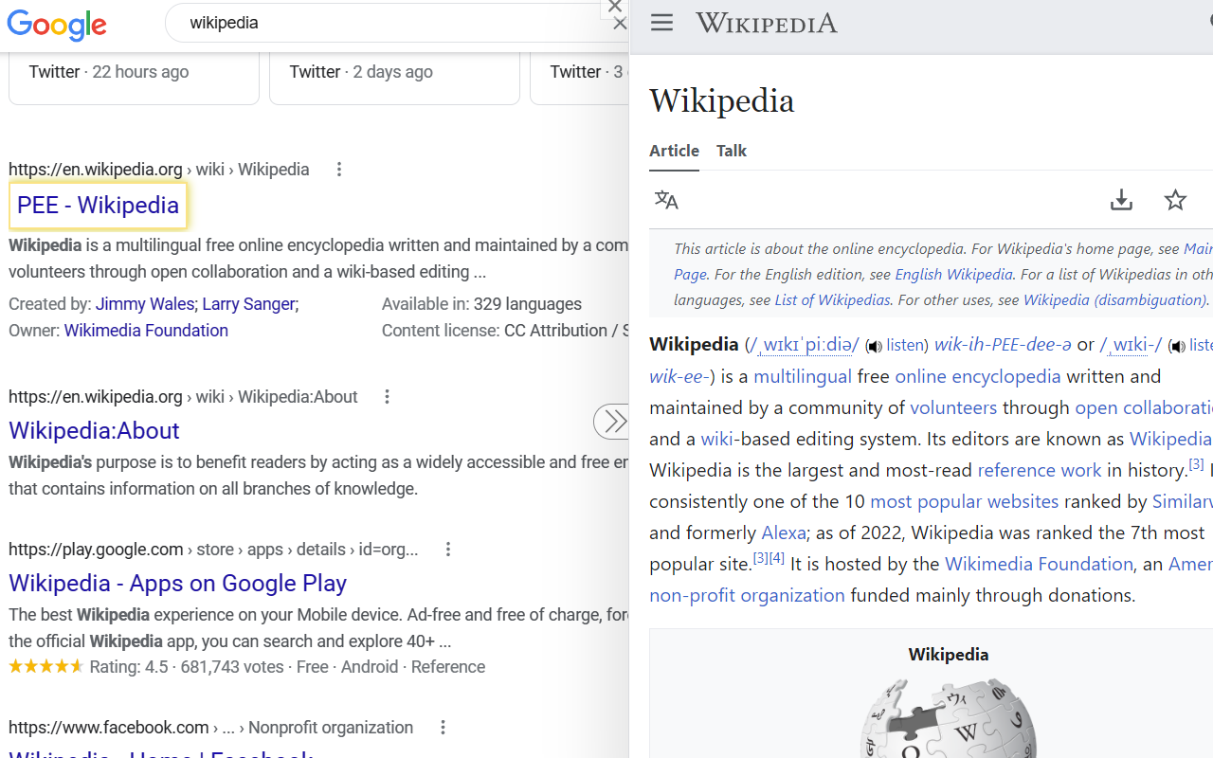Click the double chevron side panel handle
Image resolution: width=1213 pixels, height=758 pixels.
(611, 422)
